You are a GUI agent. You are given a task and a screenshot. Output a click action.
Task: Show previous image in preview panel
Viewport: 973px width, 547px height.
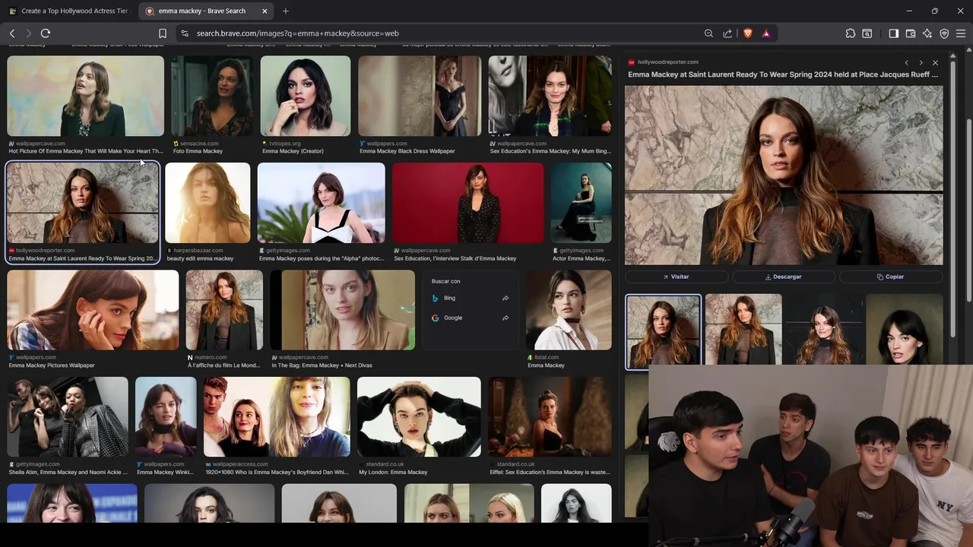(x=906, y=62)
